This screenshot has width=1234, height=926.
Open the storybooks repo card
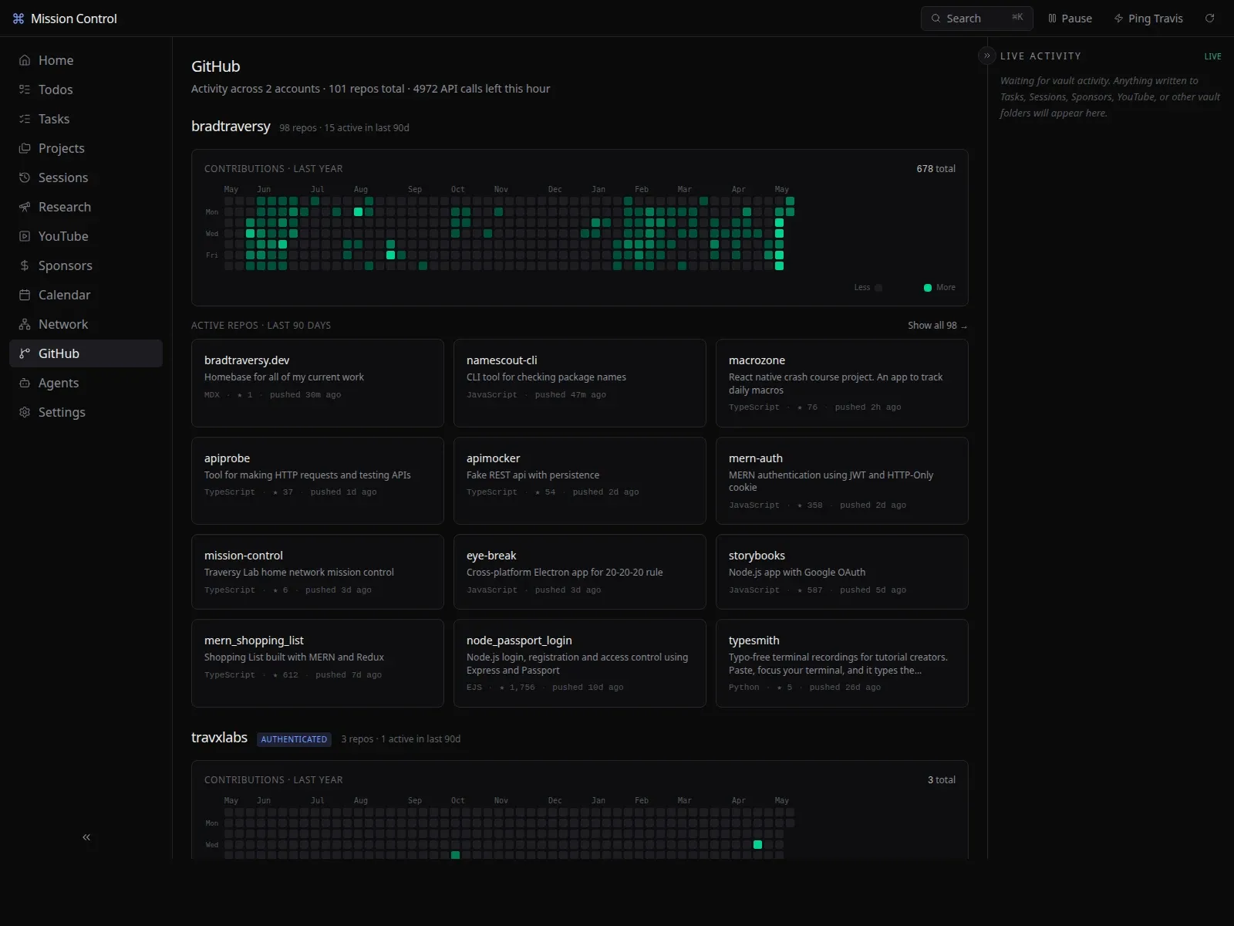(x=842, y=572)
